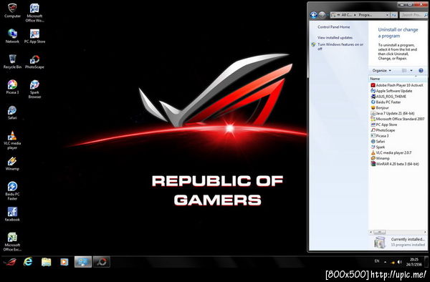The height and width of the screenshot is (282, 430).
Task: Open Control Panel Home link
Action: coord(333,27)
